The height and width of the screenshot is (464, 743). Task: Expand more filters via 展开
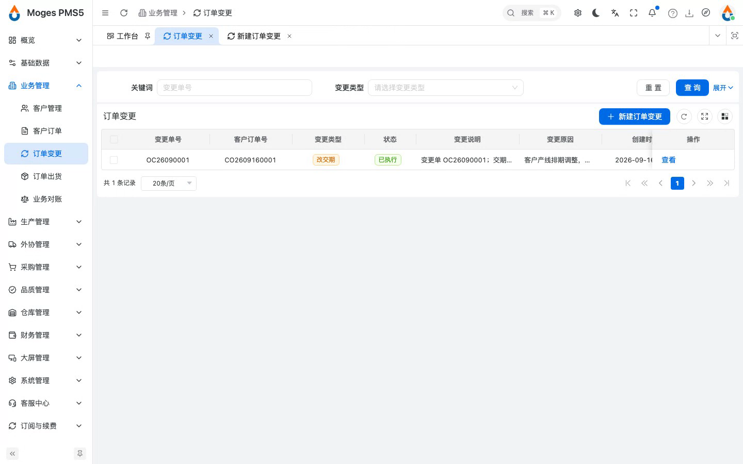[723, 88]
